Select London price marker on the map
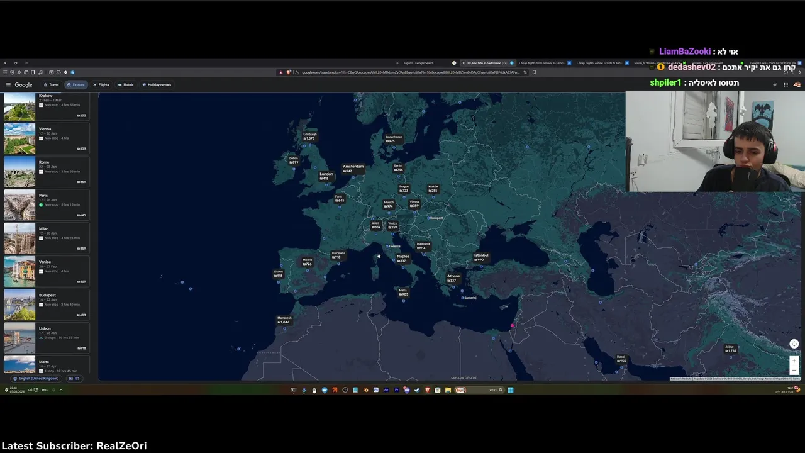 (326, 176)
